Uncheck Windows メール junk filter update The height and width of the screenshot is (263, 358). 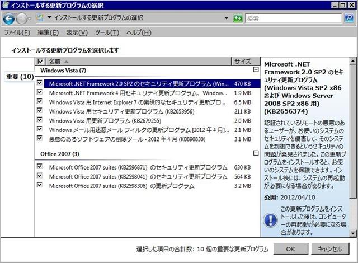click(40, 129)
